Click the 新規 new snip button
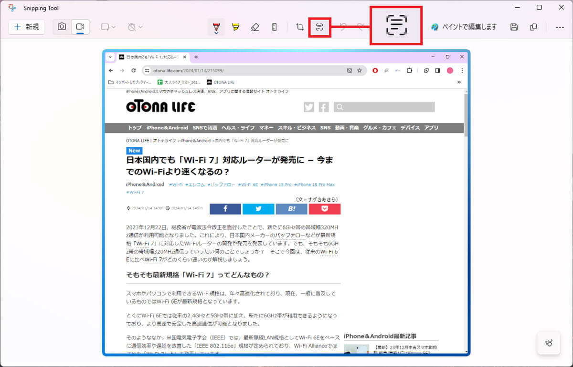The image size is (573, 367). coord(27,27)
